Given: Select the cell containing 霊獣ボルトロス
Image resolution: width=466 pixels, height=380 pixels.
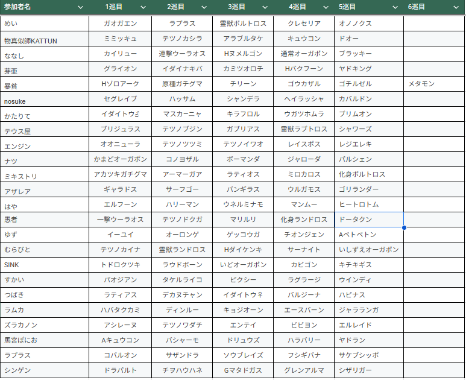Looking at the screenshot, I should tap(243, 24).
